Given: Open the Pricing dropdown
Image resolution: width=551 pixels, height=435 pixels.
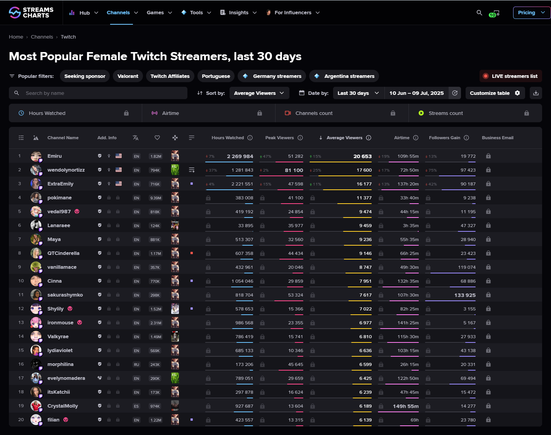Looking at the screenshot, I should tap(532, 13).
